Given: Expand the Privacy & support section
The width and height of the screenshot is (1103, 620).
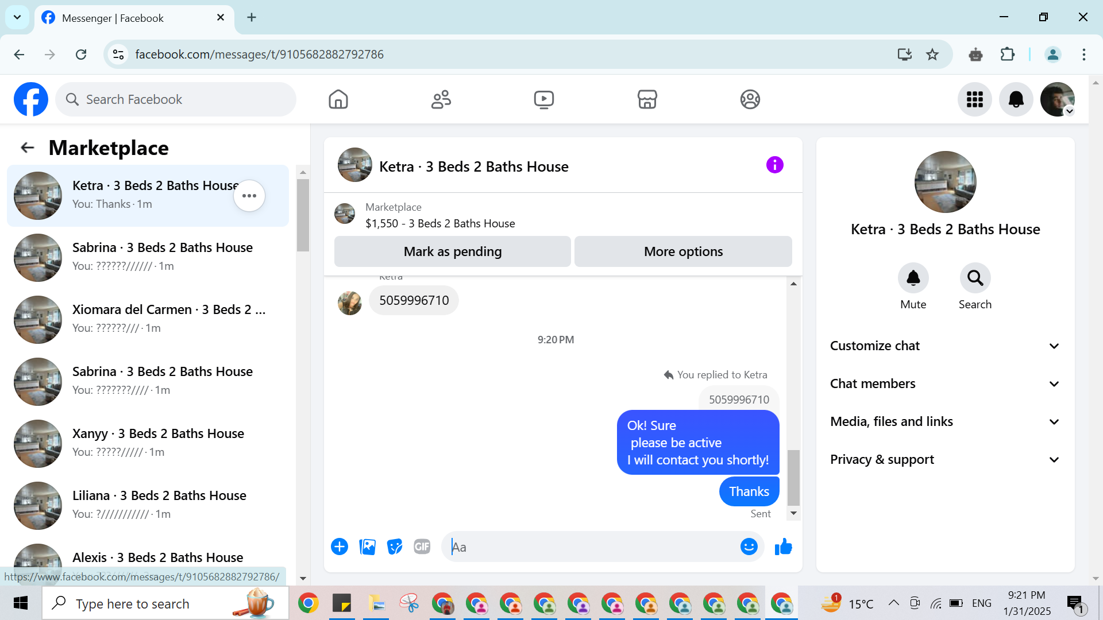Looking at the screenshot, I should pyautogui.click(x=945, y=459).
